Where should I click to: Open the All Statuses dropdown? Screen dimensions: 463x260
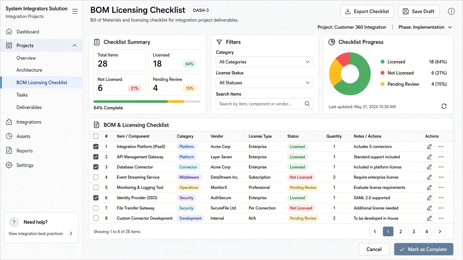(x=264, y=83)
